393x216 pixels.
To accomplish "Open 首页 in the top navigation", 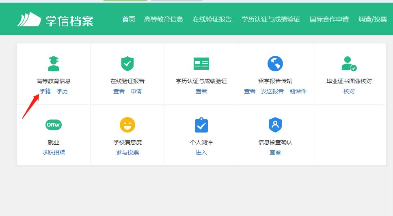I will point(129,19).
